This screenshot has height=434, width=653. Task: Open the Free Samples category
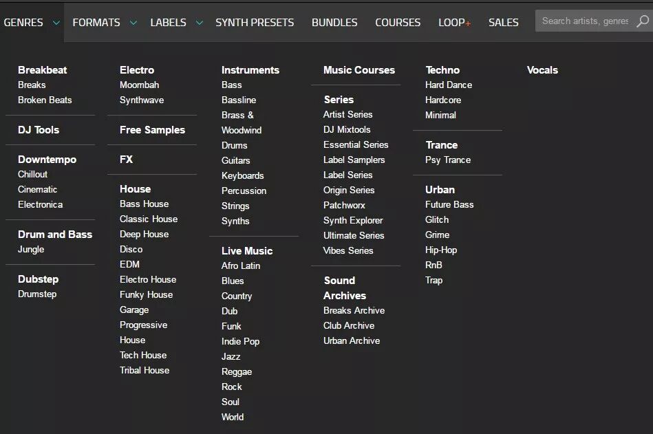click(153, 130)
